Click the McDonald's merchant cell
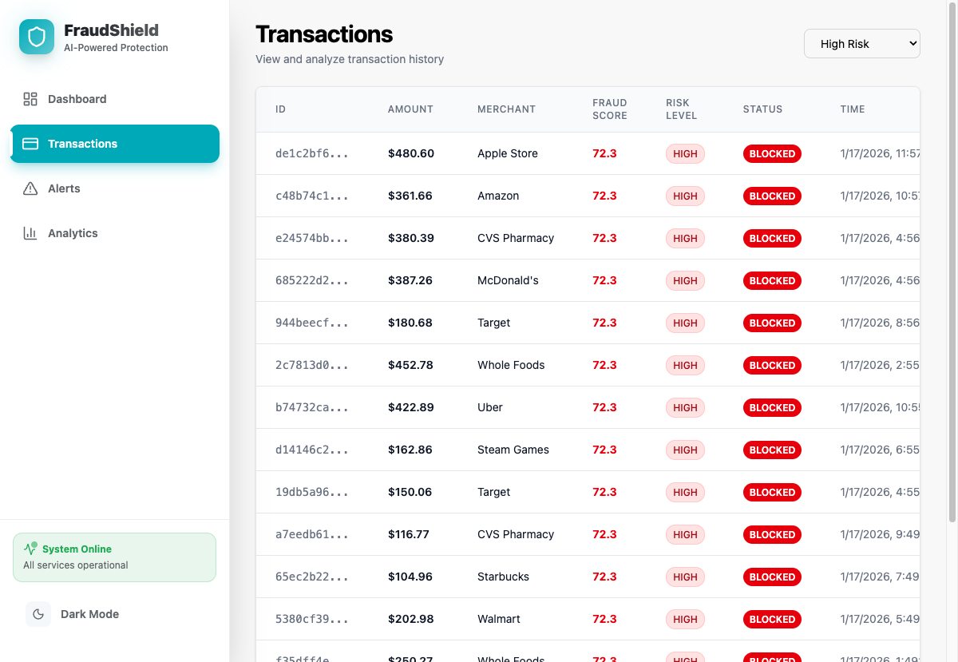The height and width of the screenshot is (662, 958). pyautogui.click(x=508, y=280)
